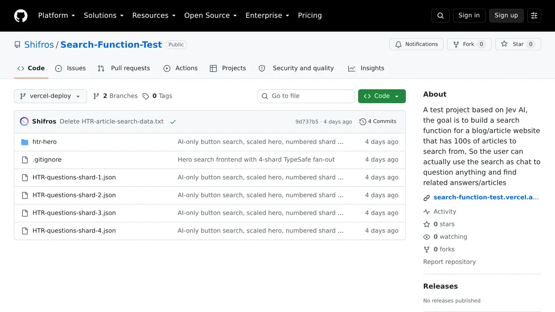View the 4 Commits history link
Screen dimensions: 555x312
[x=378, y=121]
